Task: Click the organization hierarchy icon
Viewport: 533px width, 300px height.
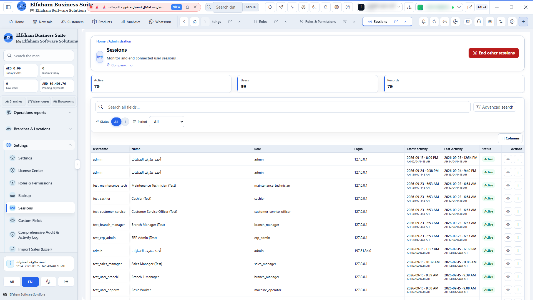Action: click(x=409, y=7)
